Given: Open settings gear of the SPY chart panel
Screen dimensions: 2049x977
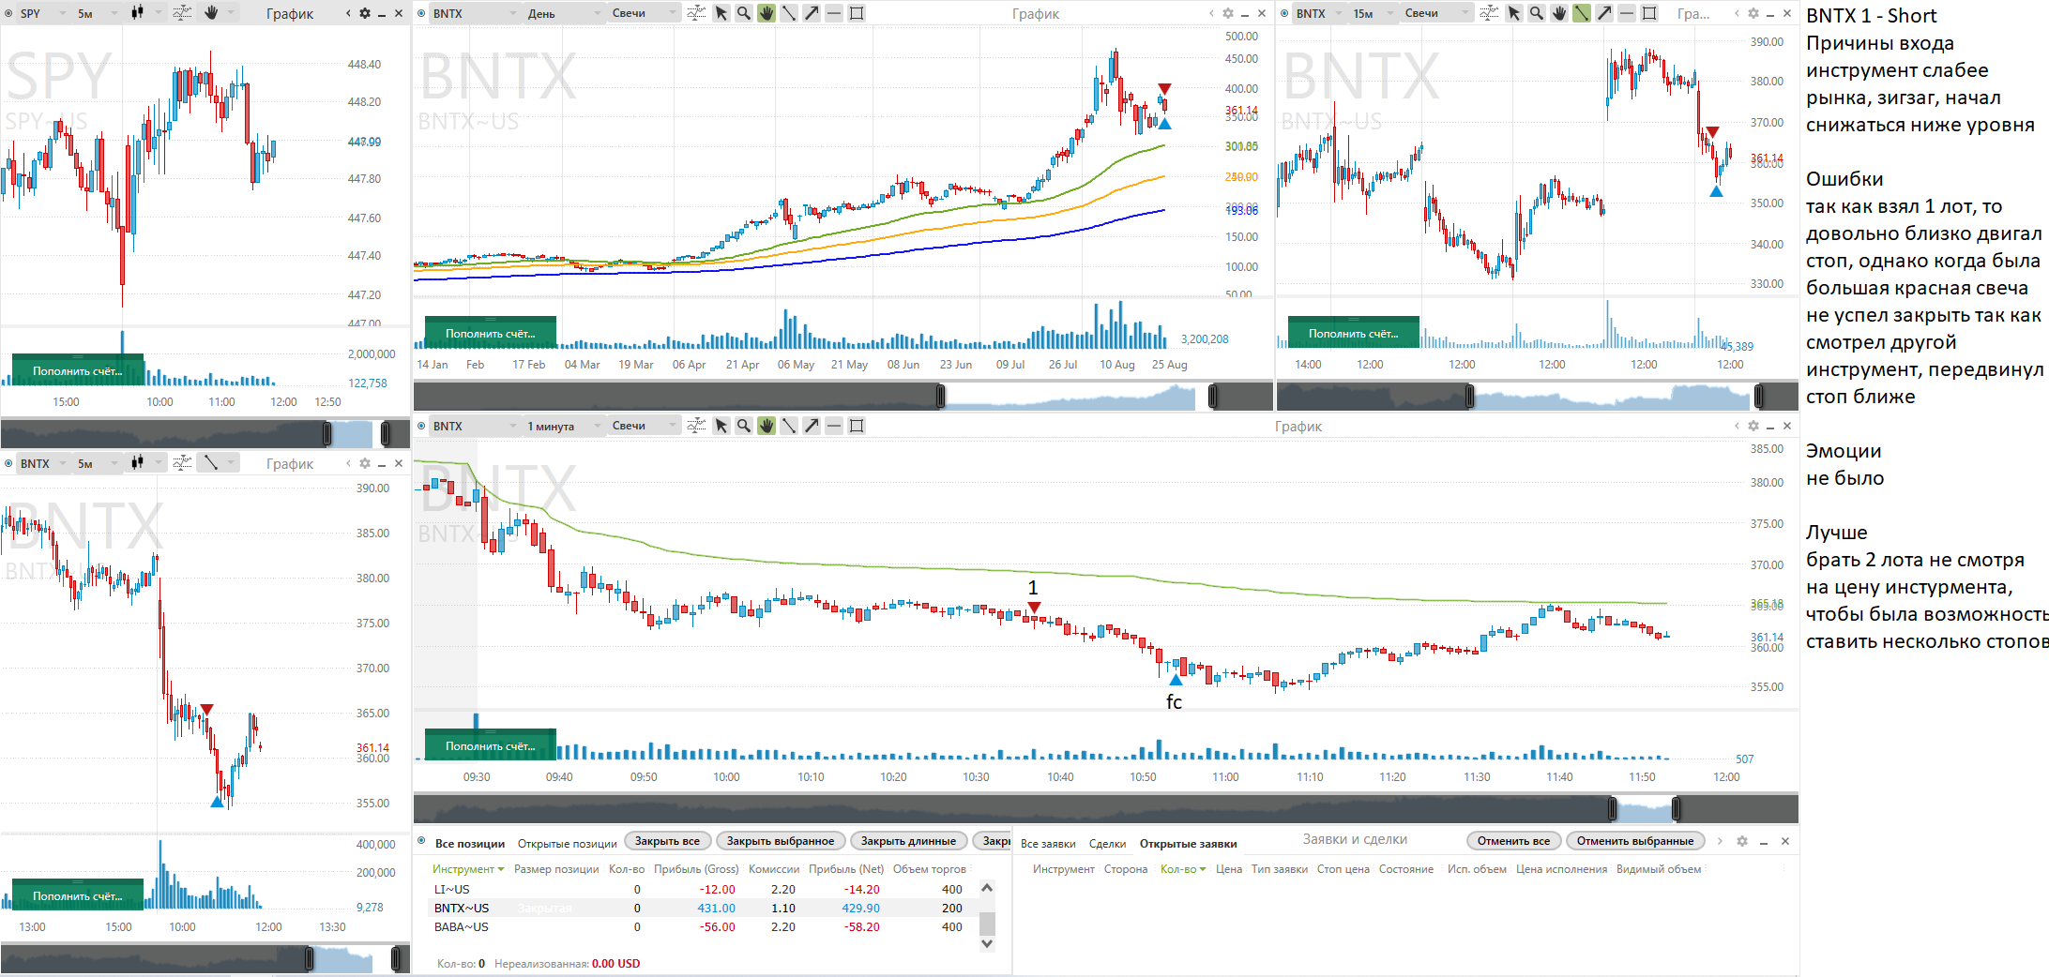Looking at the screenshot, I should pos(365,13).
